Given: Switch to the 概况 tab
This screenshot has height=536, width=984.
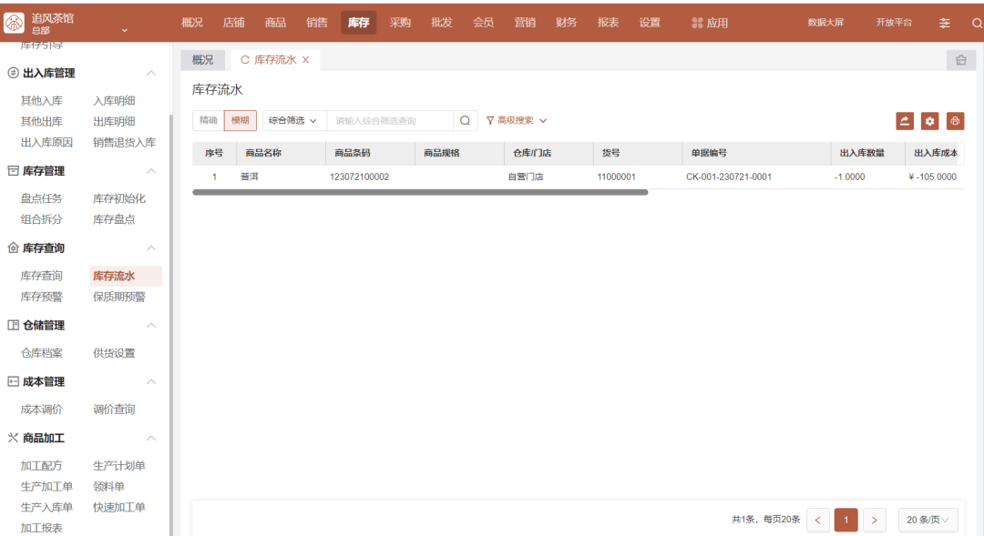Looking at the screenshot, I should [x=202, y=60].
